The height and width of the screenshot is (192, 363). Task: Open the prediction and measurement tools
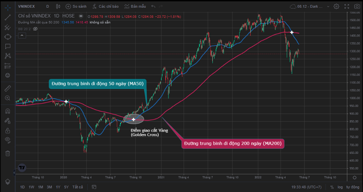[8, 66]
